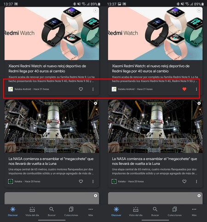Open NASA rocket image in left phone
The image size is (207, 222).
coord(52,126)
